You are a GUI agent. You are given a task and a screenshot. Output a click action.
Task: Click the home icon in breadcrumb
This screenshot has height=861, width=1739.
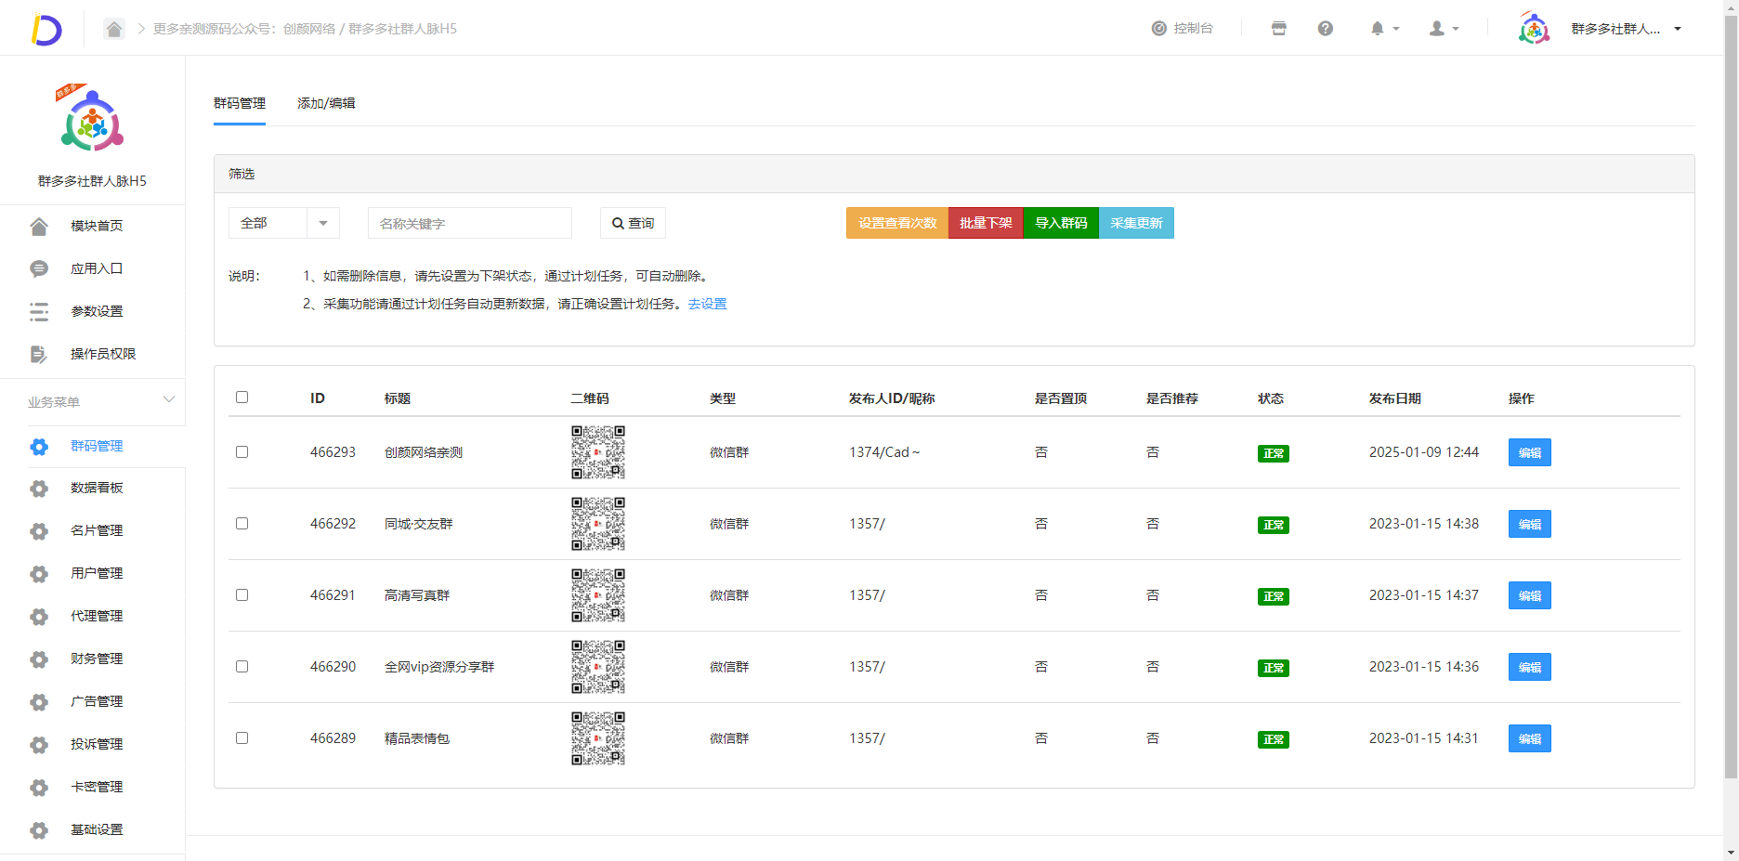point(113,29)
